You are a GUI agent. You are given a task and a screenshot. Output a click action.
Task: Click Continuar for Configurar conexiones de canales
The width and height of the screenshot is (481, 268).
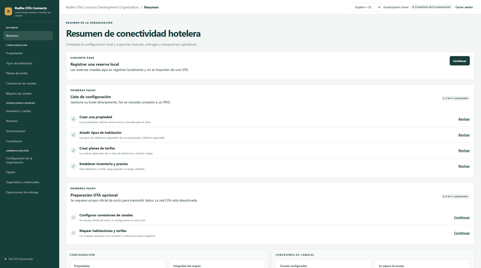(462, 217)
